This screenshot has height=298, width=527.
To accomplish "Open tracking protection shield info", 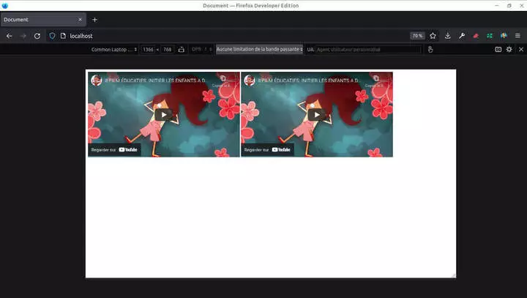I will tap(52, 36).
